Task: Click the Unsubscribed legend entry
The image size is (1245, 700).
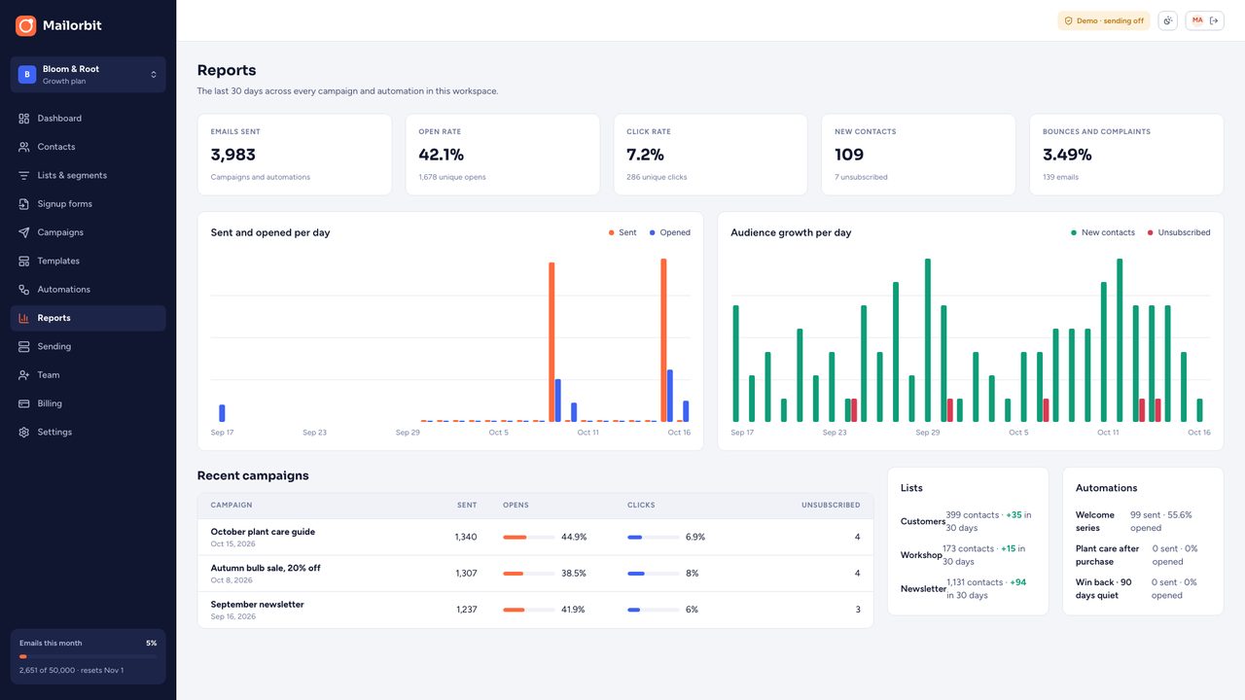Action: click(1179, 232)
